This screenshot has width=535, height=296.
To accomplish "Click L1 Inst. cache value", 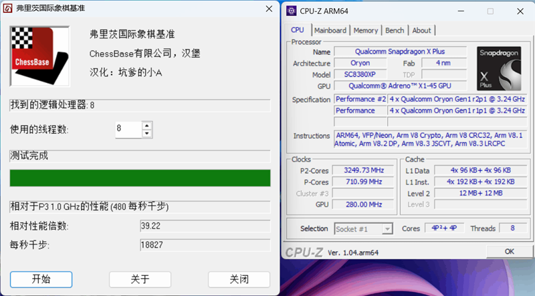I will 481,182.
